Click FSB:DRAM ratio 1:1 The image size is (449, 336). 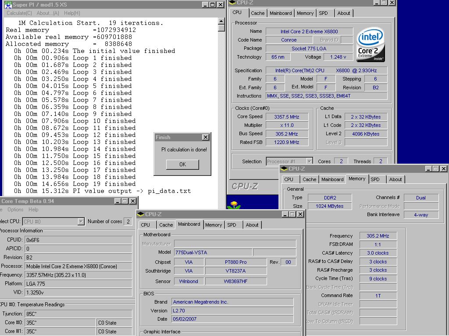coord(378,244)
